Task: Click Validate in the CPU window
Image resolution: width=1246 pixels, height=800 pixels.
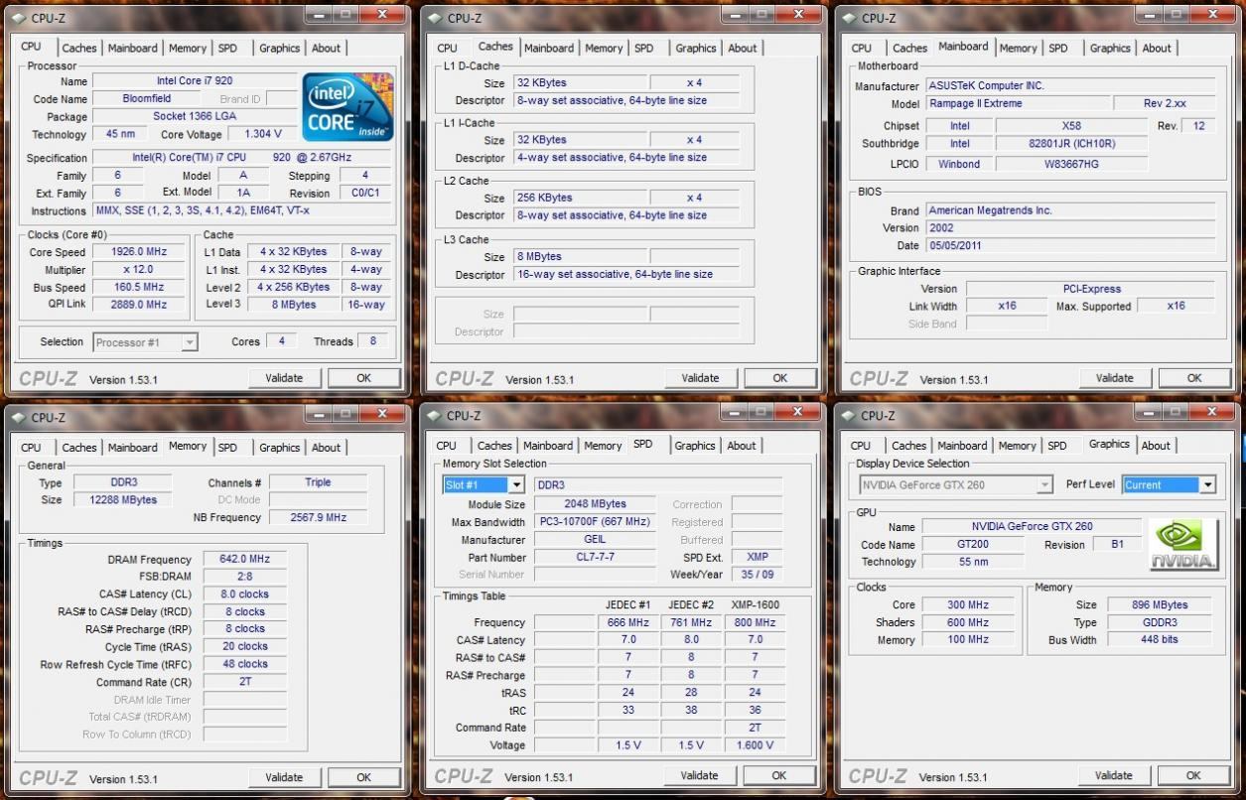Action: [x=284, y=377]
